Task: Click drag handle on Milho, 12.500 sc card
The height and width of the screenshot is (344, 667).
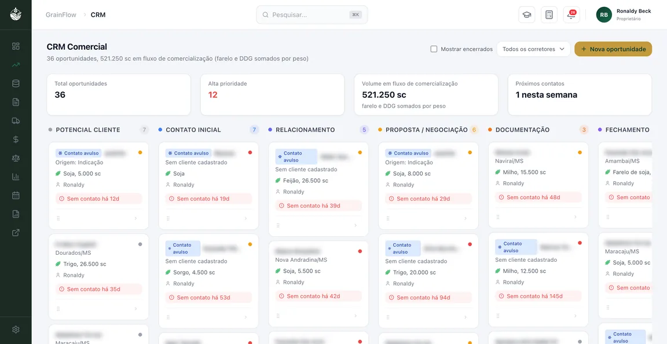Action: click(x=498, y=316)
